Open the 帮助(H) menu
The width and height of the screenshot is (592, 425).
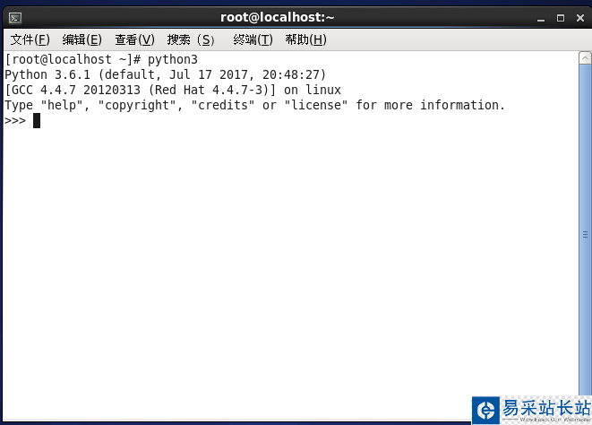point(305,39)
